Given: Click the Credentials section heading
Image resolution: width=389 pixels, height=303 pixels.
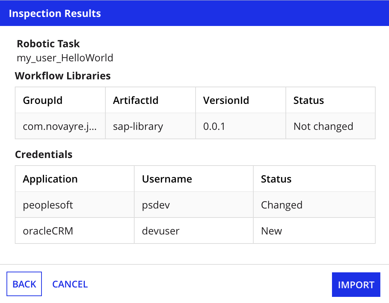Looking at the screenshot, I should 43,154.
